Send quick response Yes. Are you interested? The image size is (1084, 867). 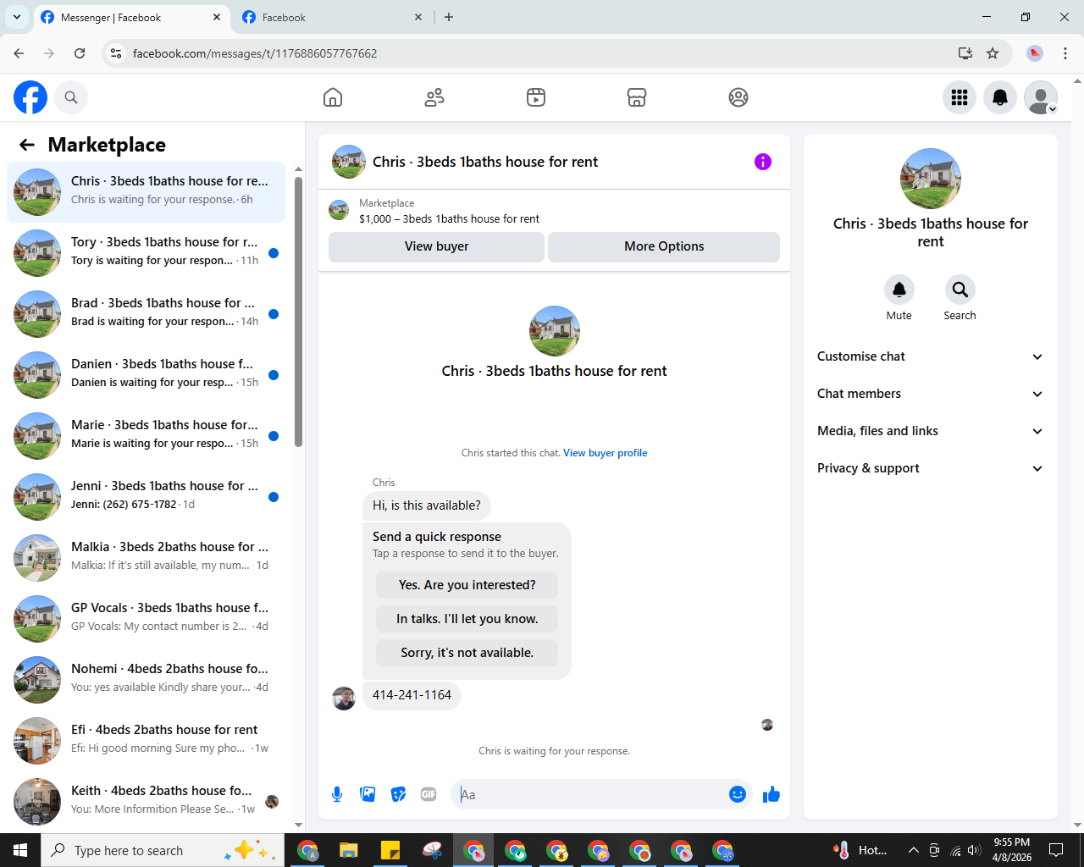pyautogui.click(x=467, y=585)
